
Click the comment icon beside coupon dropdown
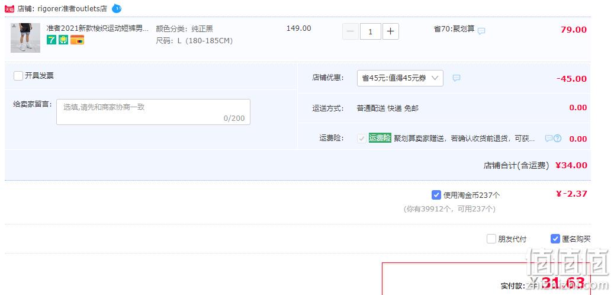[x=456, y=78]
